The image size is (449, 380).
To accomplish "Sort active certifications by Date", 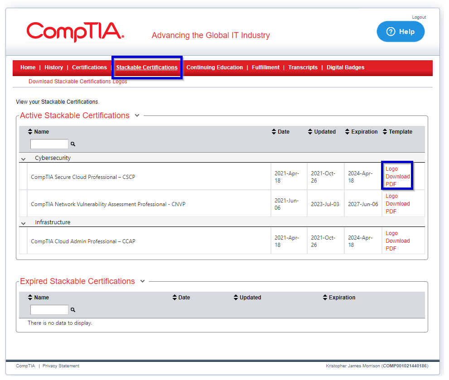I will [280, 132].
